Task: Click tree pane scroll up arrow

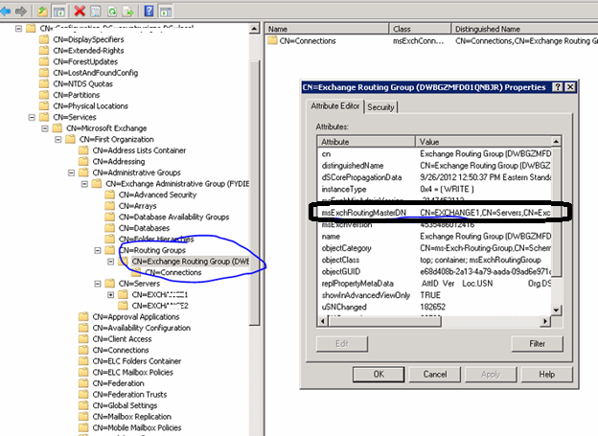Action: (x=254, y=29)
